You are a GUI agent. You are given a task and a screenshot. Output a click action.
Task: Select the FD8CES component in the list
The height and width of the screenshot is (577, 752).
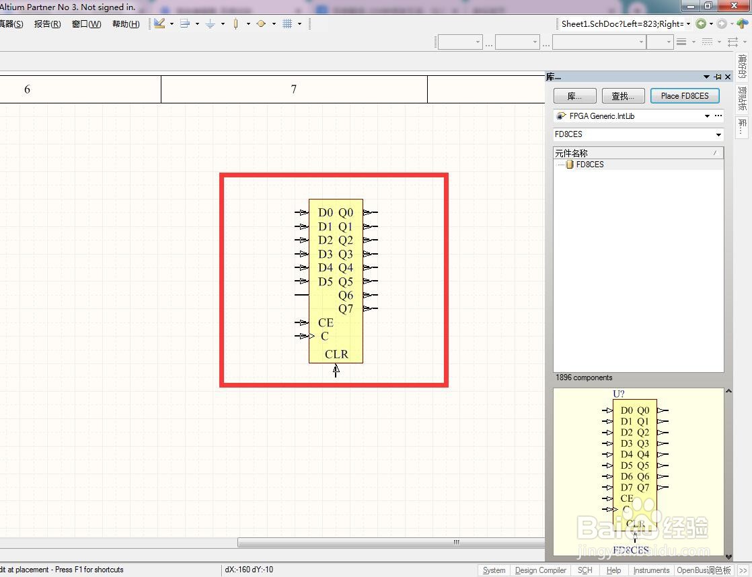click(638, 165)
